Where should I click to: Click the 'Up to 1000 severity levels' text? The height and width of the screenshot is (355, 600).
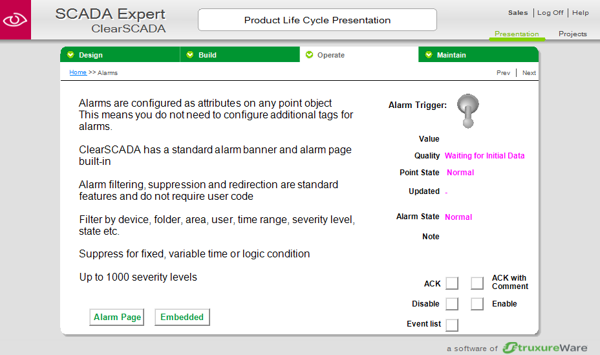[x=138, y=277]
